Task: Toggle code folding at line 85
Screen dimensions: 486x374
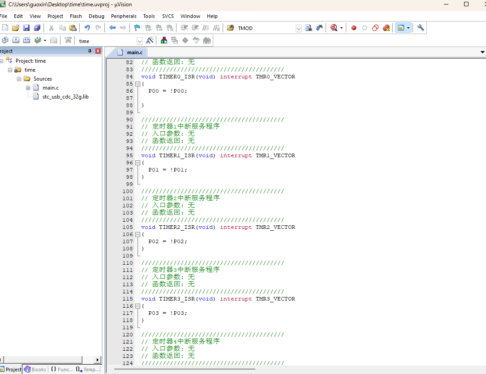Action: tap(138, 84)
